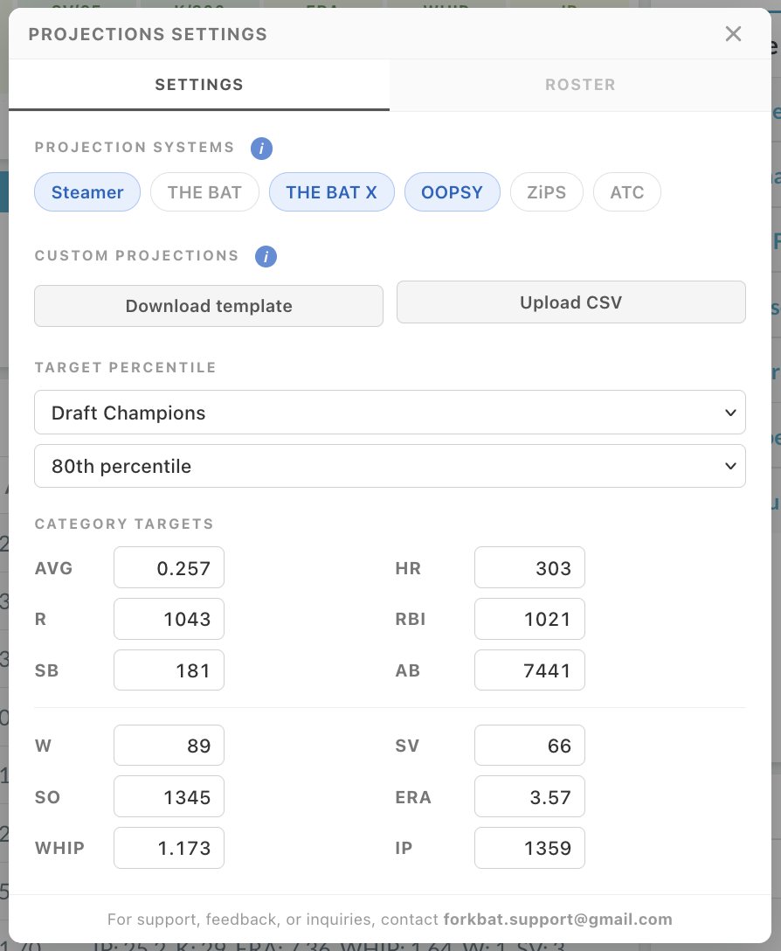Toggle THE BAT X projection system
Screen dimensions: 781x951
(x=332, y=192)
